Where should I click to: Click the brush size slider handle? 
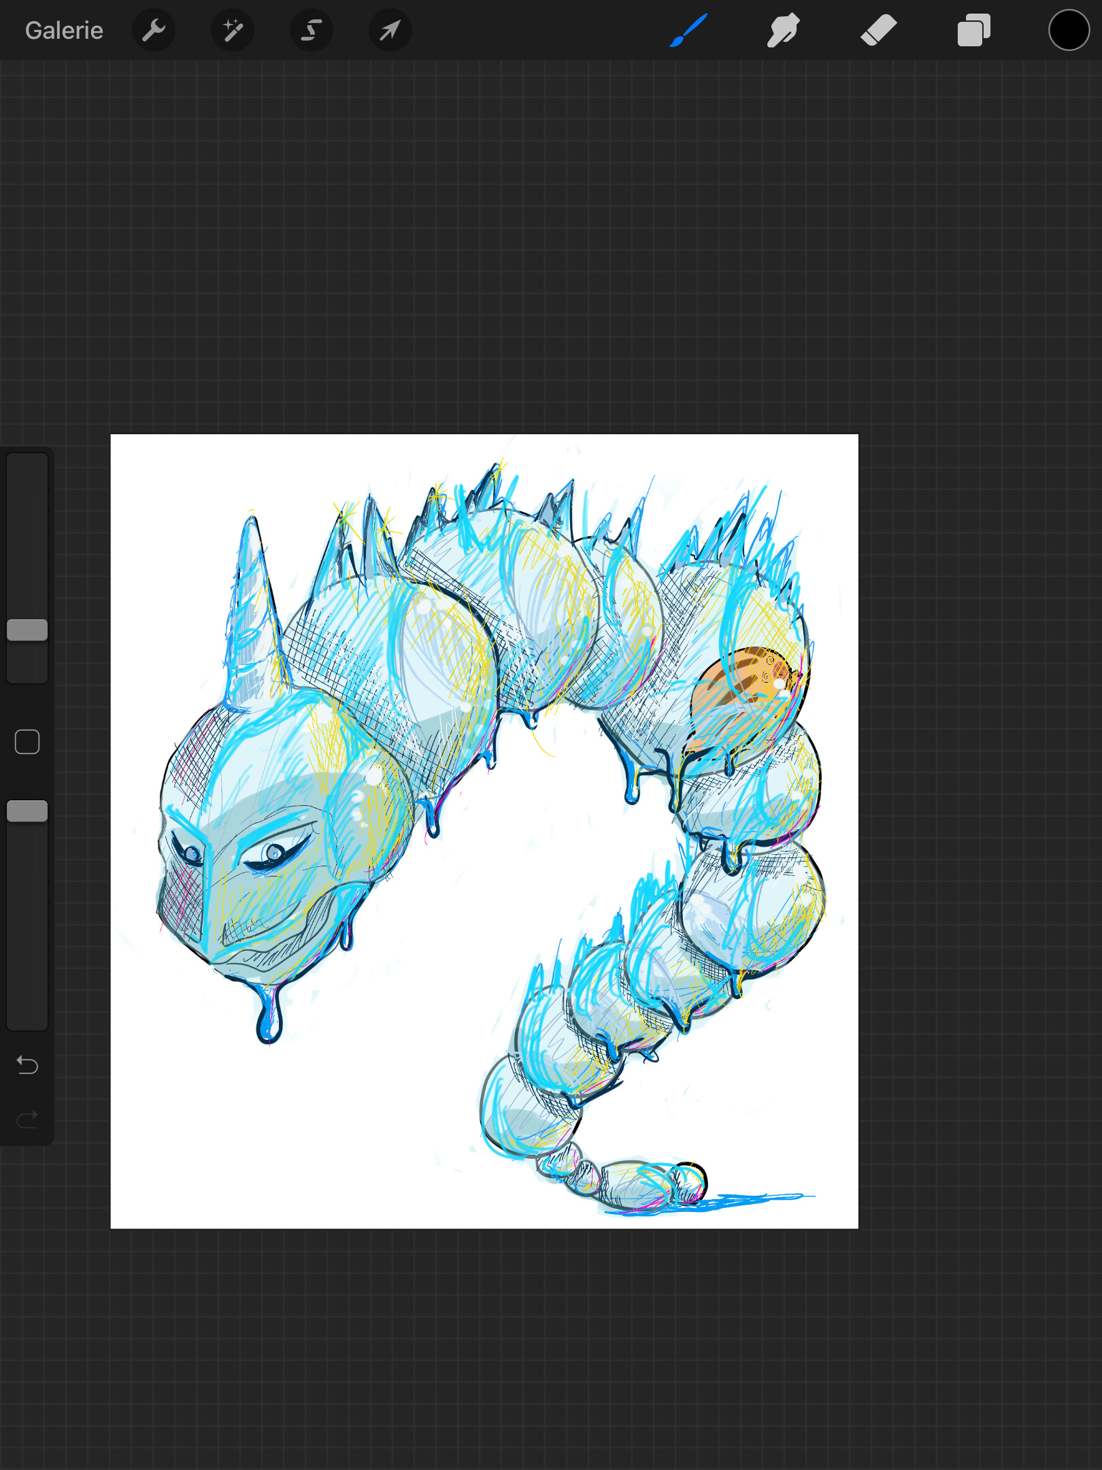(x=27, y=630)
